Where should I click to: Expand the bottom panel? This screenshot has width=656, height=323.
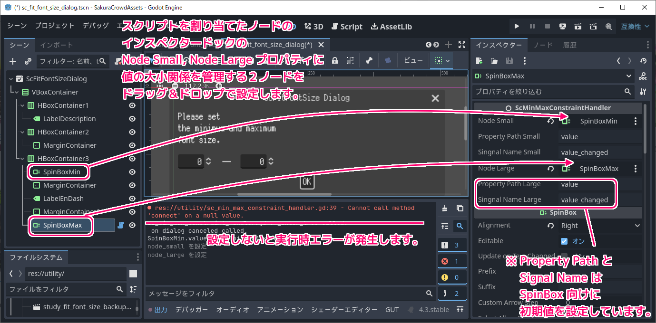point(460,309)
